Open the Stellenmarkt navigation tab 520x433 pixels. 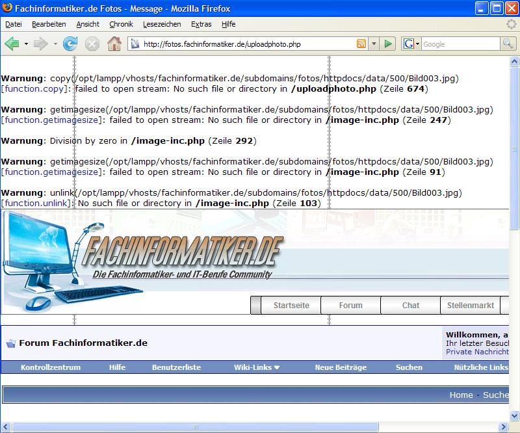coord(470,306)
